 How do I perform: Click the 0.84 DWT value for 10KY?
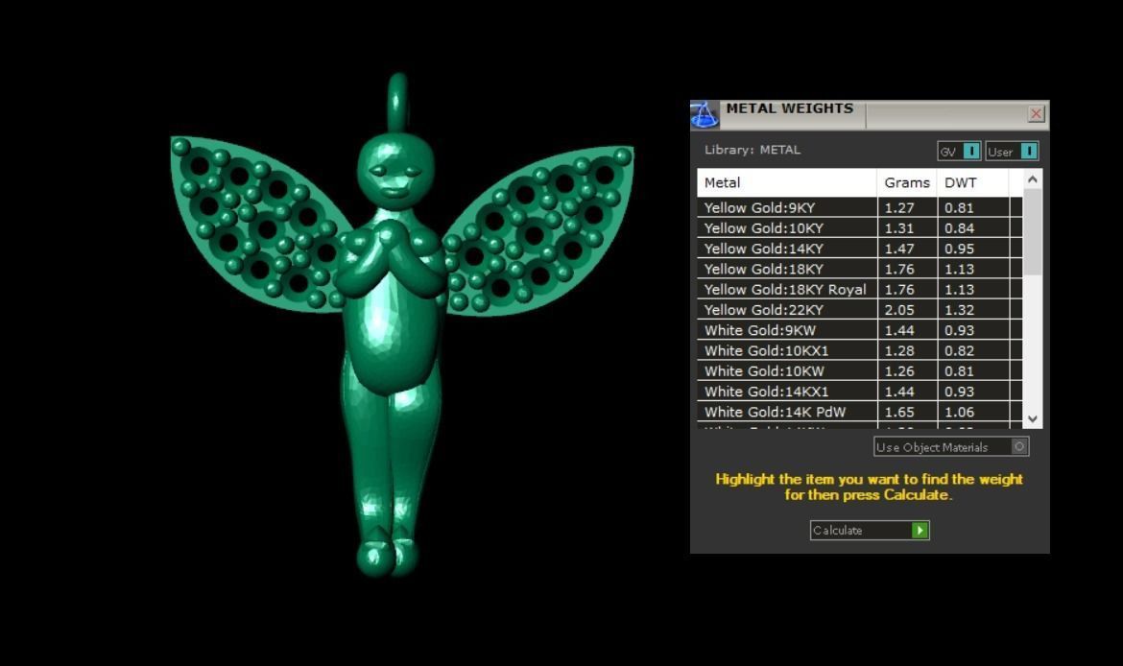coord(959,227)
